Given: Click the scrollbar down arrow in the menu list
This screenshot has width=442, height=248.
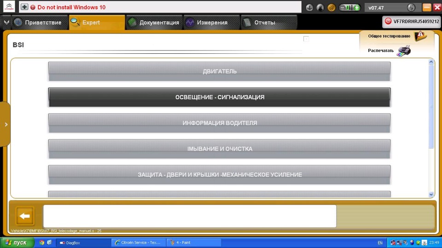Looking at the screenshot, I should [431, 194].
